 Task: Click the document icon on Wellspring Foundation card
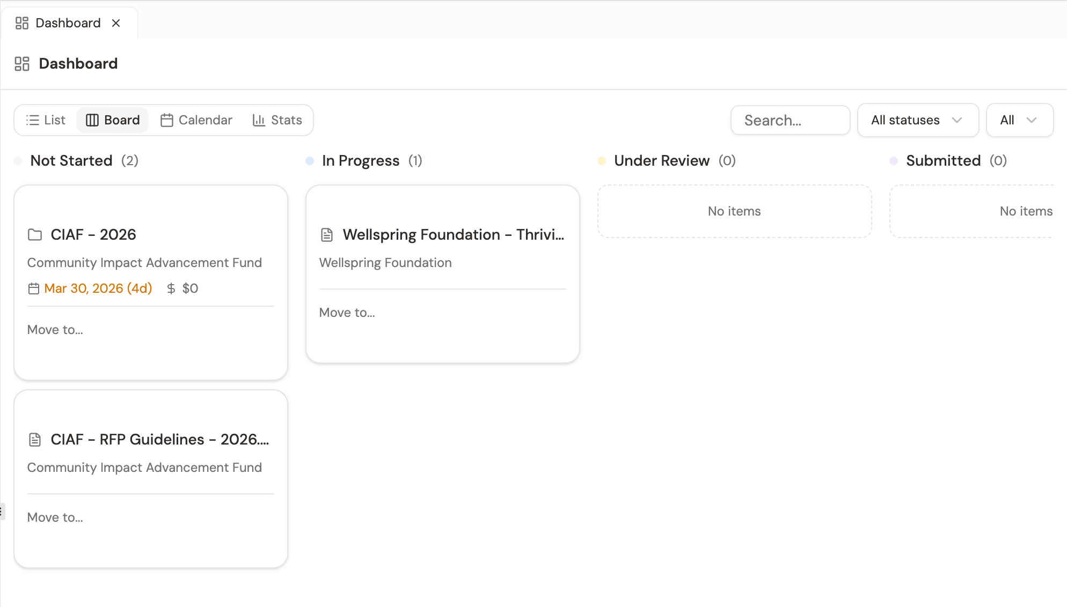pos(327,234)
